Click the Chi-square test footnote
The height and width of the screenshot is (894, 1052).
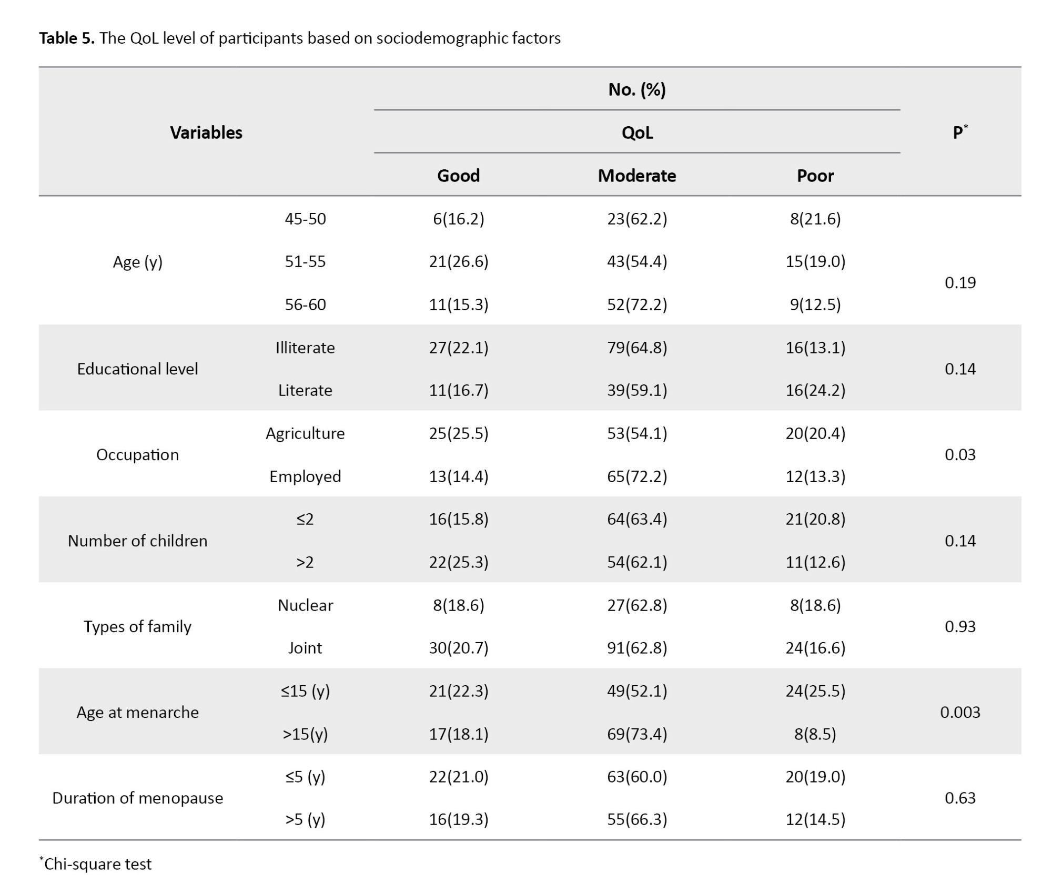click(x=97, y=864)
